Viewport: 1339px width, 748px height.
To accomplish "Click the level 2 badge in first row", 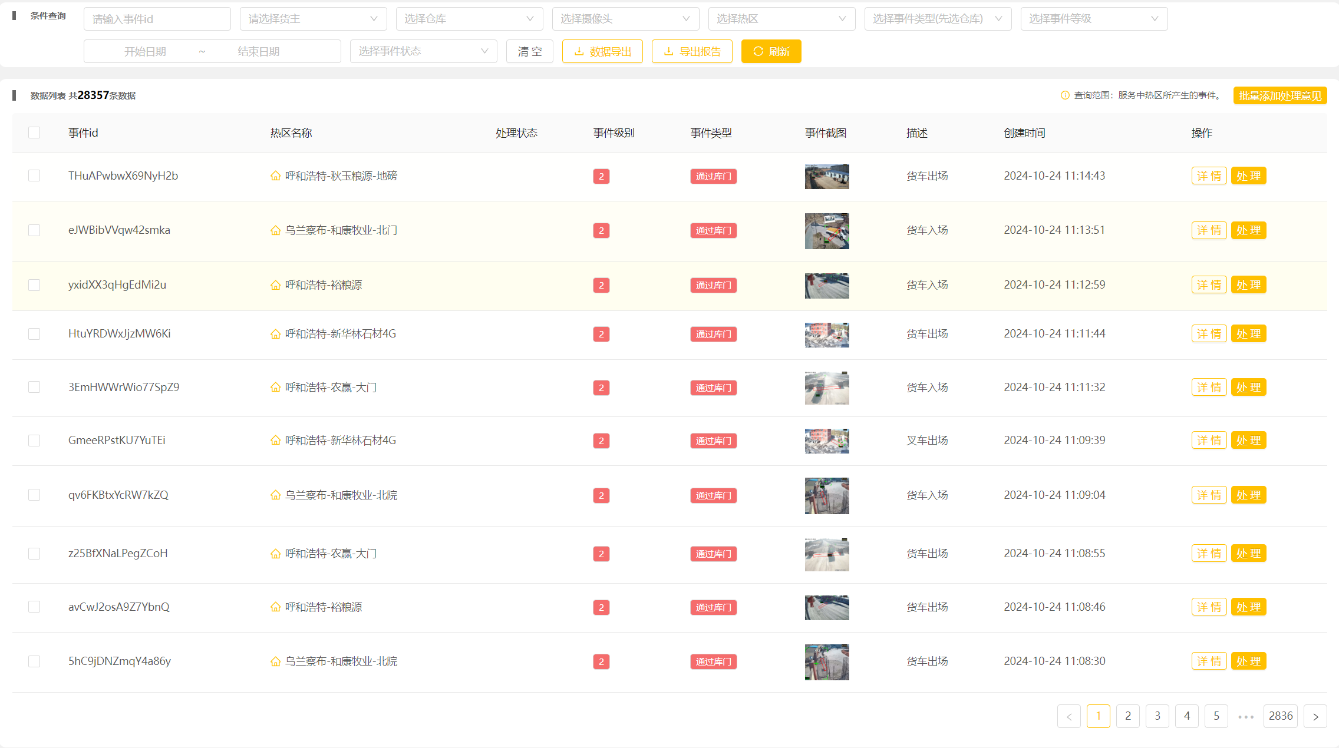I will (x=601, y=176).
